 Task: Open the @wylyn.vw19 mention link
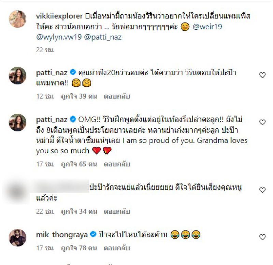59,37
